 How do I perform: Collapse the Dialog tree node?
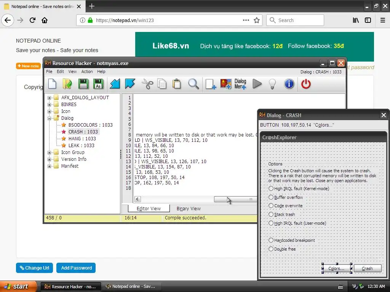(x=49, y=119)
